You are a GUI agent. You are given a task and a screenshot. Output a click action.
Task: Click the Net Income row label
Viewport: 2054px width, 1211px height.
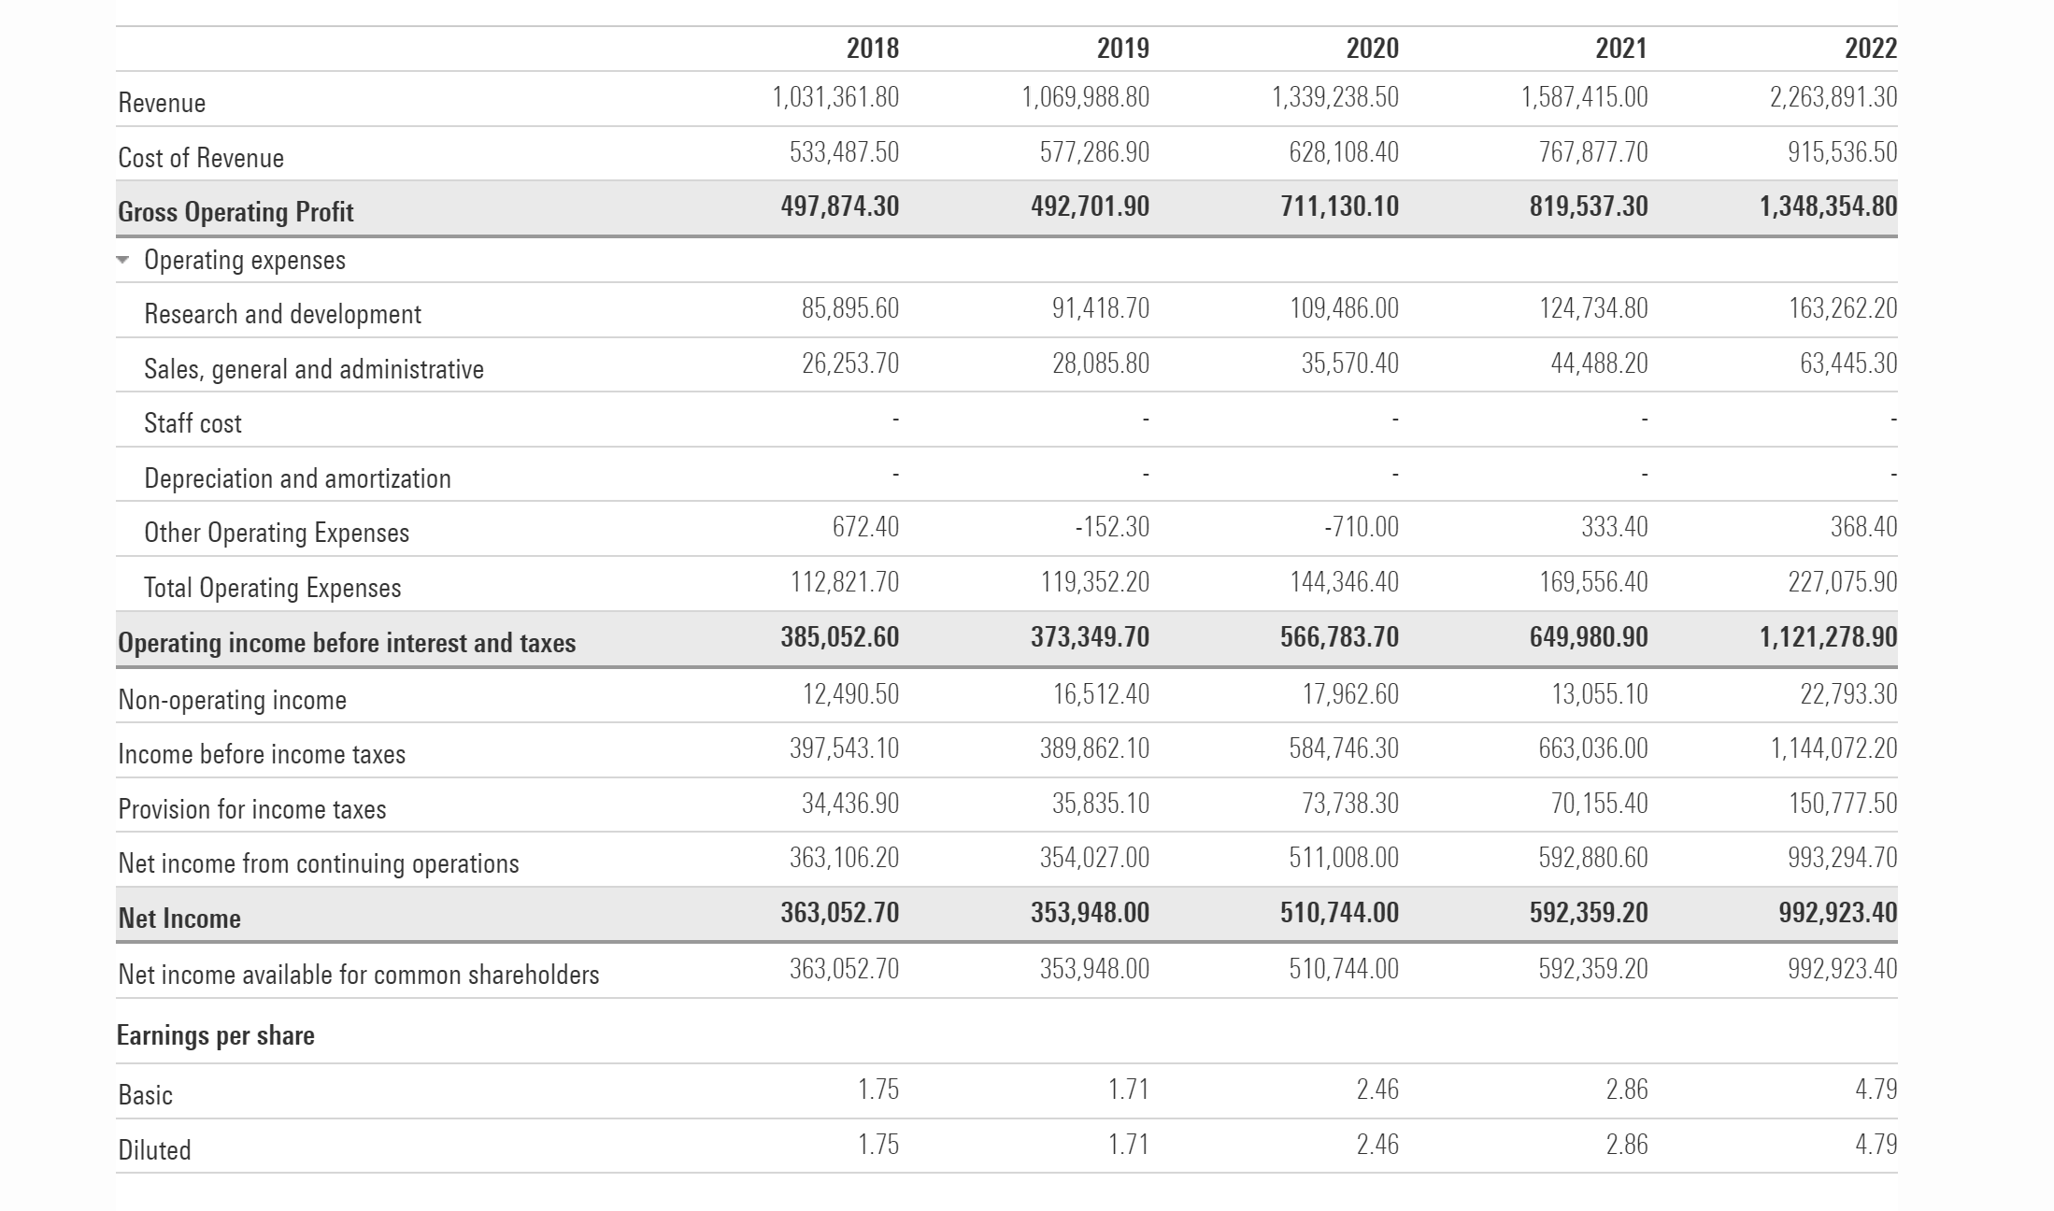tap(179, 918)
